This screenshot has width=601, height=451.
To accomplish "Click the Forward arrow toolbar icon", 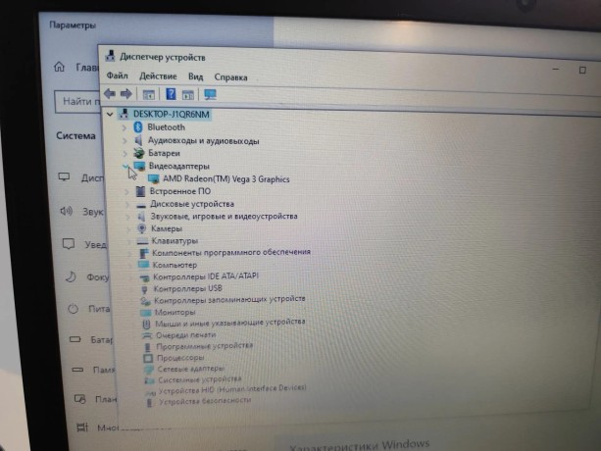I will click(126, 94).
